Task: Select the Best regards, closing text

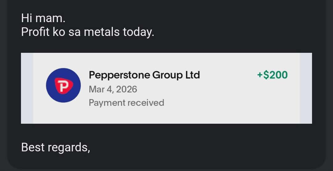Action: [x=55, y=147]
